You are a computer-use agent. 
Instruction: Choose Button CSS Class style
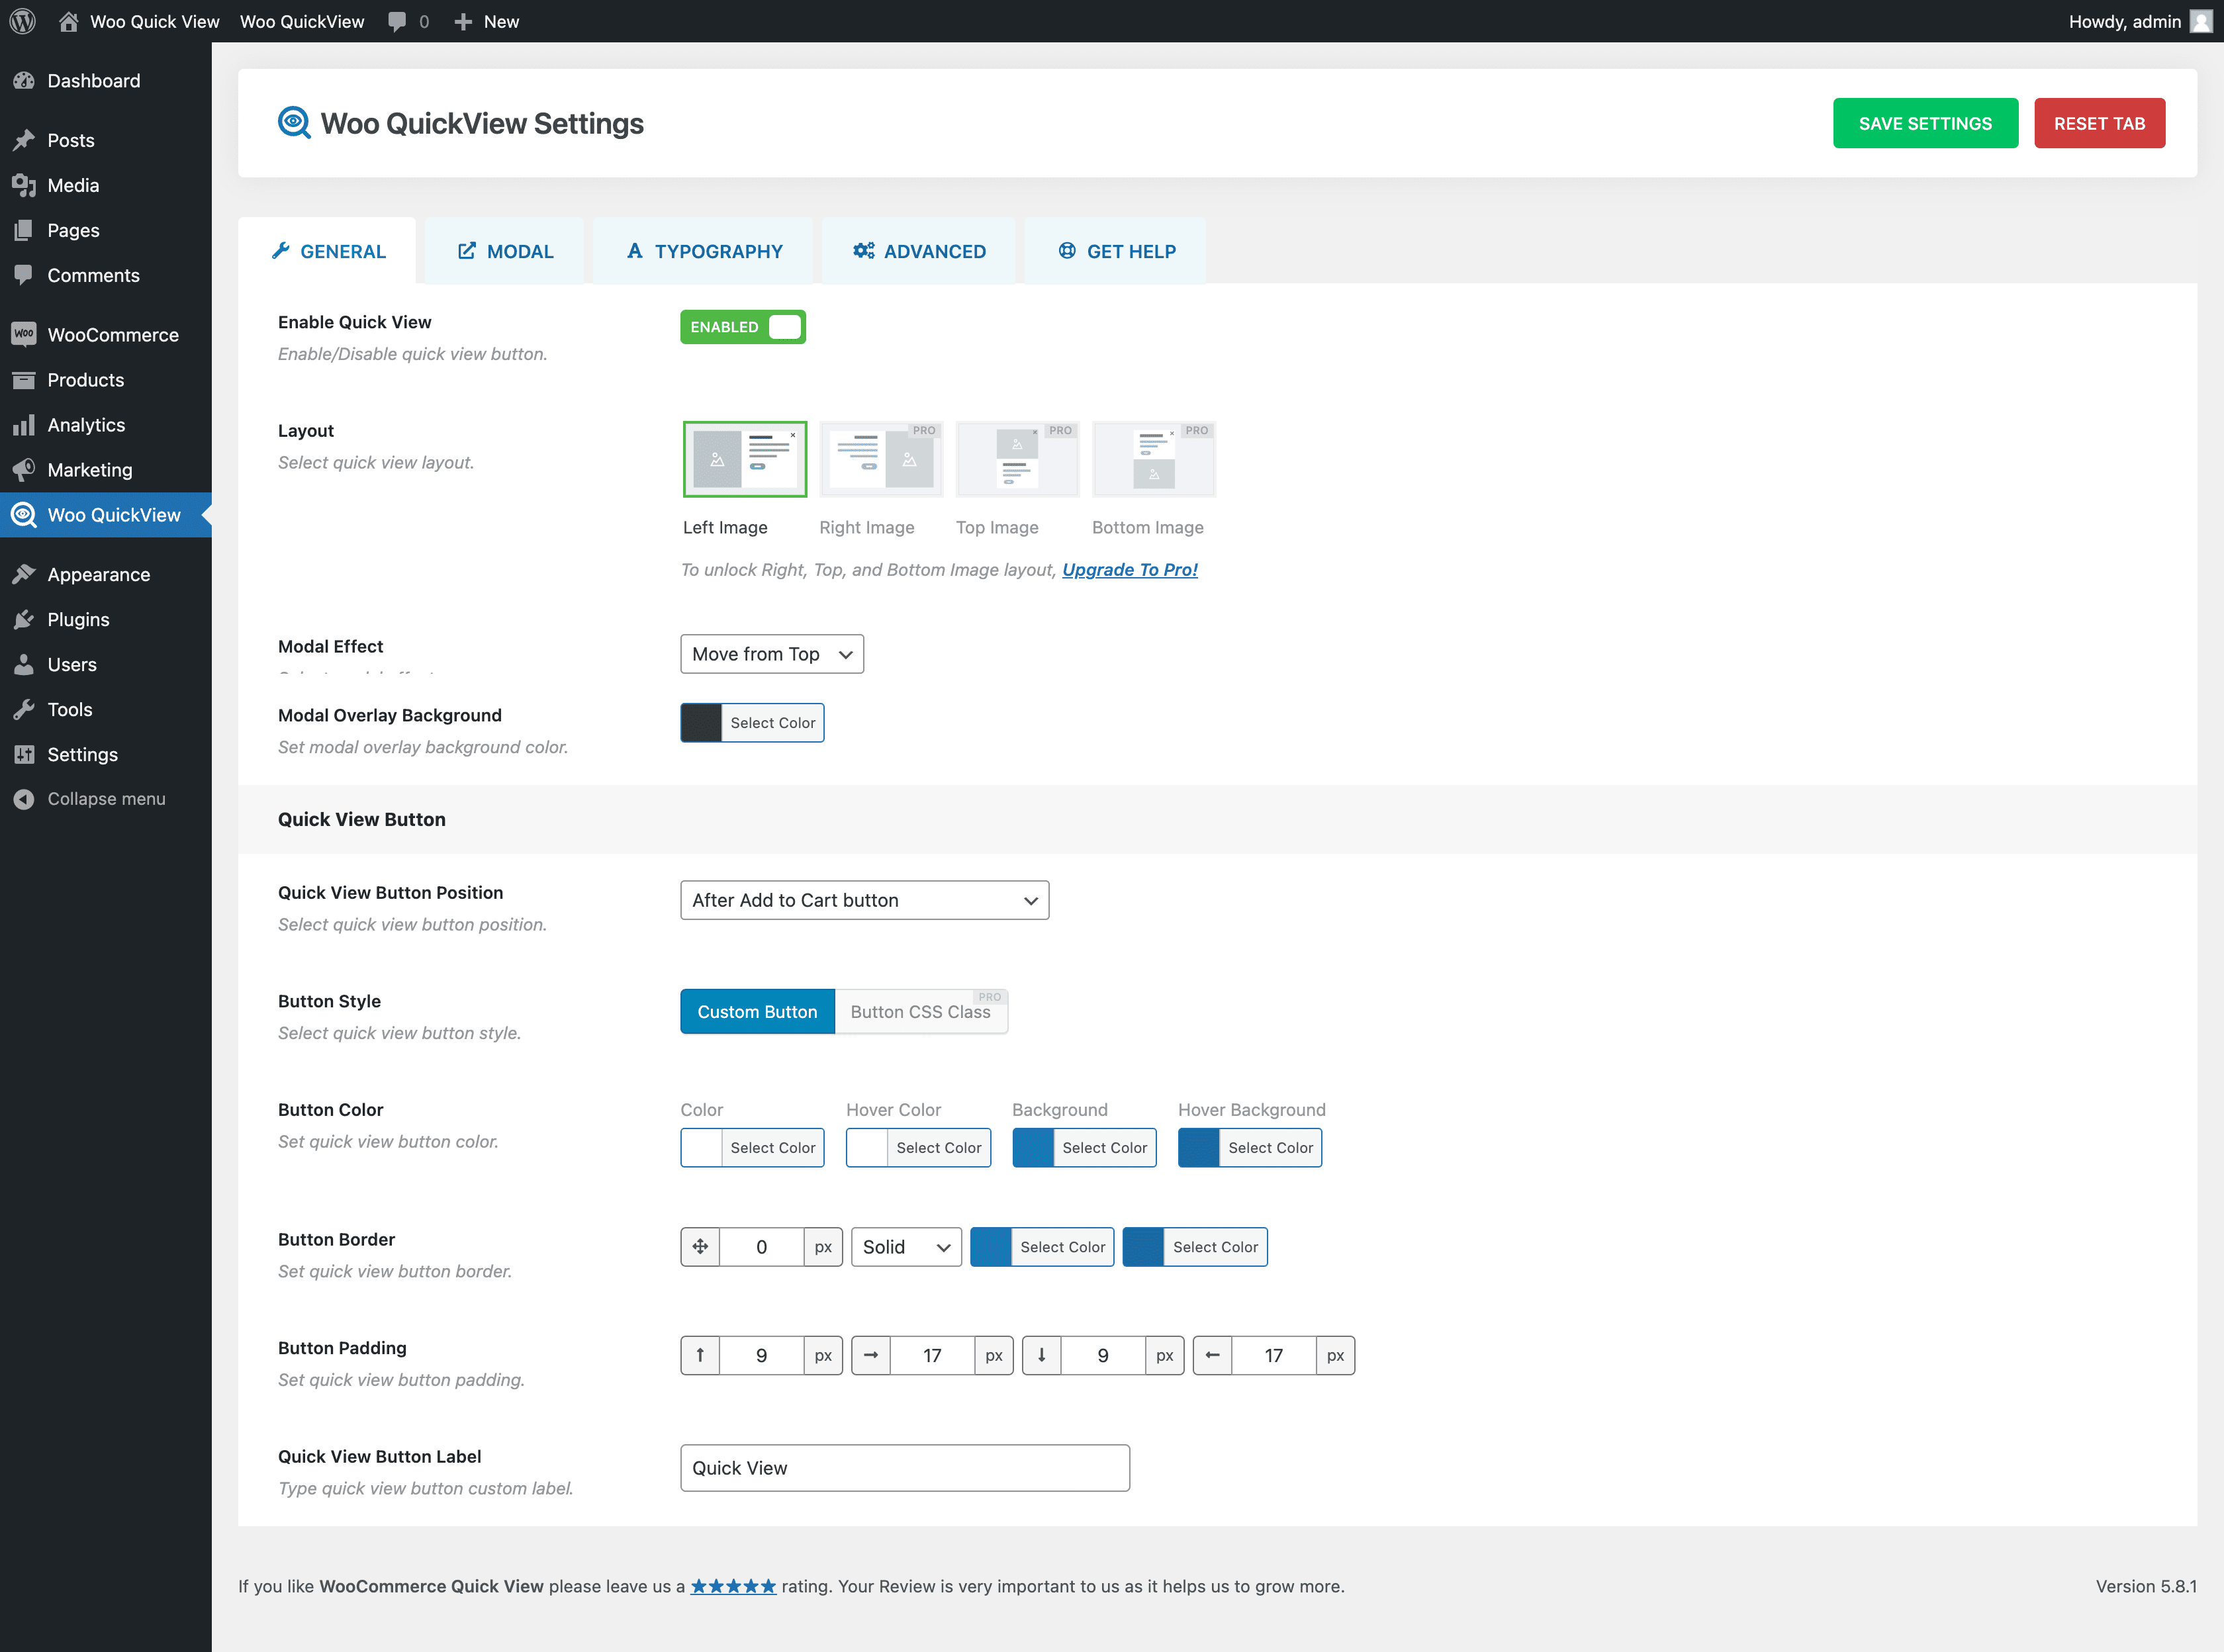(921, 1012)
